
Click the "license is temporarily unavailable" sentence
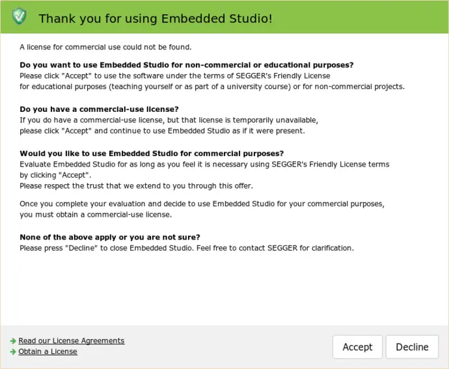click(x=169, y=120)
